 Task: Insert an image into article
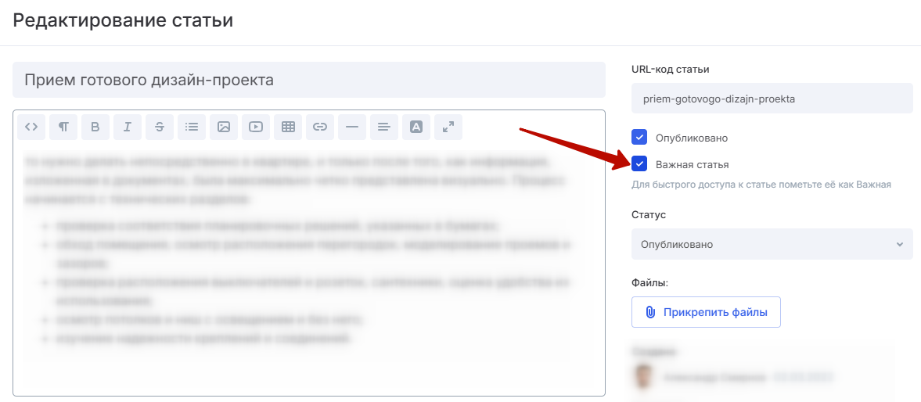click(224, 127)
